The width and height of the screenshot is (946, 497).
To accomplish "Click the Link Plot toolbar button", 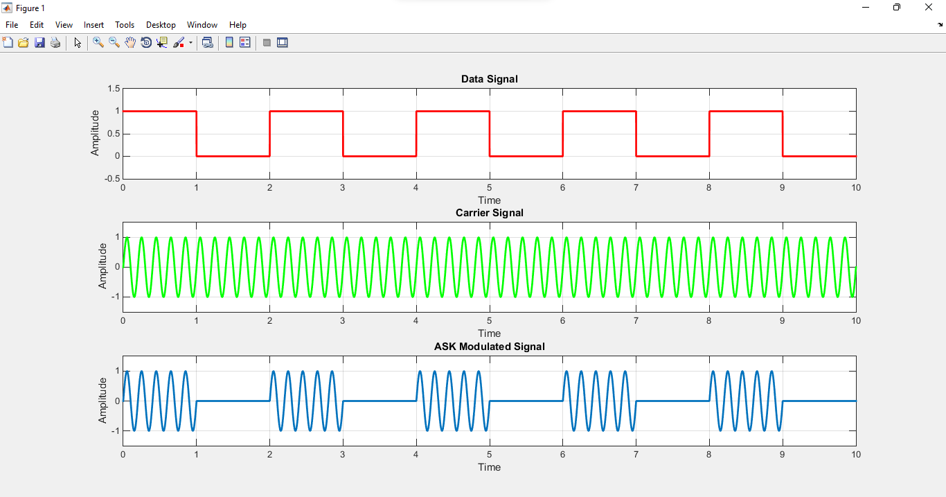I will [x=207, y=43].
